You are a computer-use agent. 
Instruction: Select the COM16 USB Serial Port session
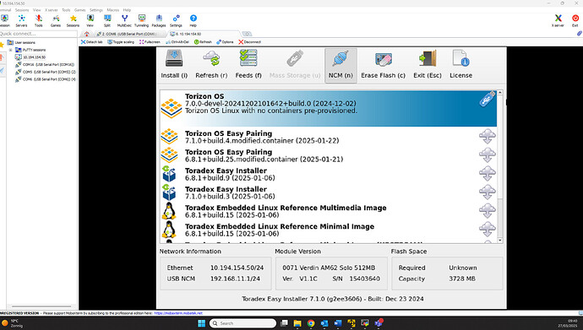tap(45, 65)
